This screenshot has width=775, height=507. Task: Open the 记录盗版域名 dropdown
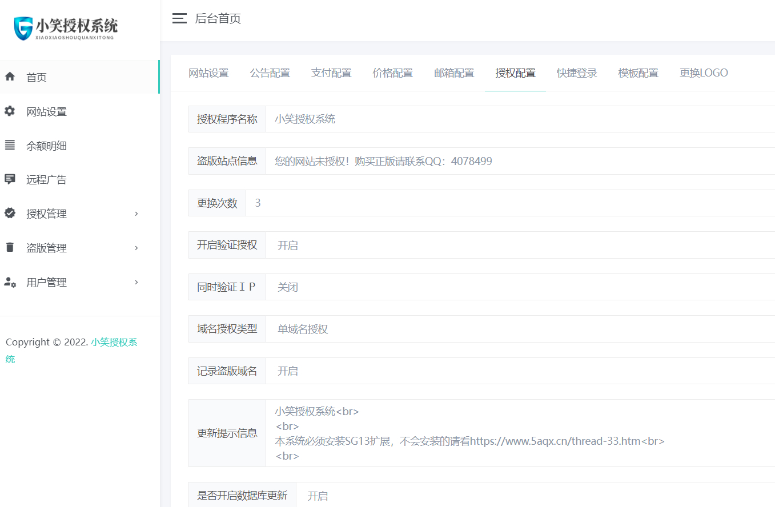tap(520, 371)
